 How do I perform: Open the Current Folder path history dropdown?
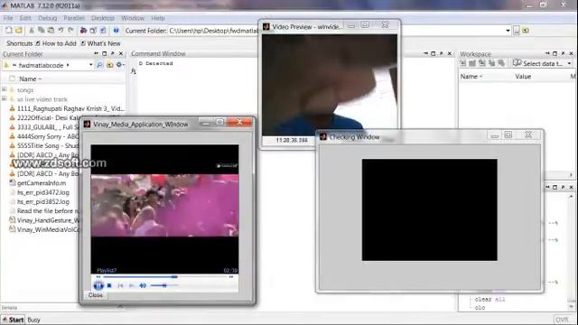[x=508, y=31]
